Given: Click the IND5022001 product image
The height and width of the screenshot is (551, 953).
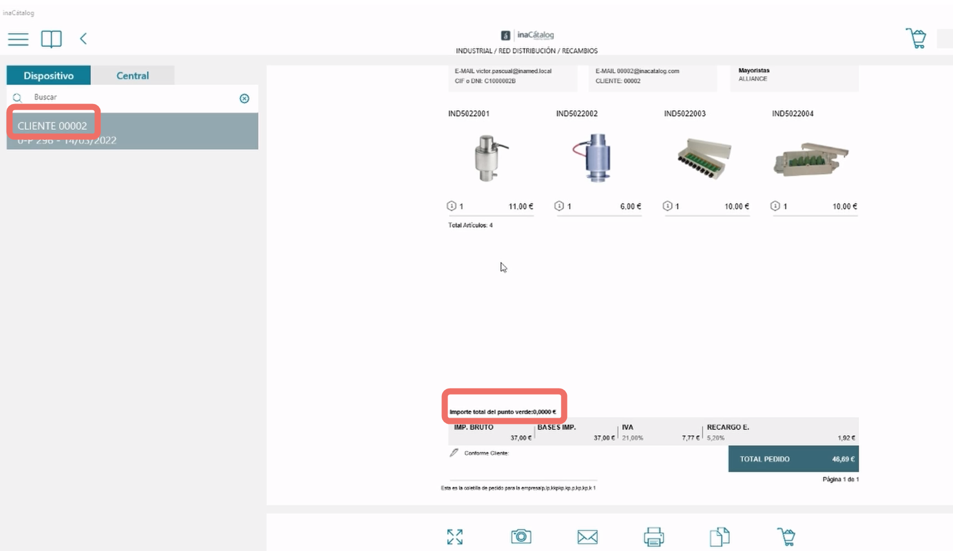Looking at the screenshot, I should pyautogui.click(x=491, y=158).
